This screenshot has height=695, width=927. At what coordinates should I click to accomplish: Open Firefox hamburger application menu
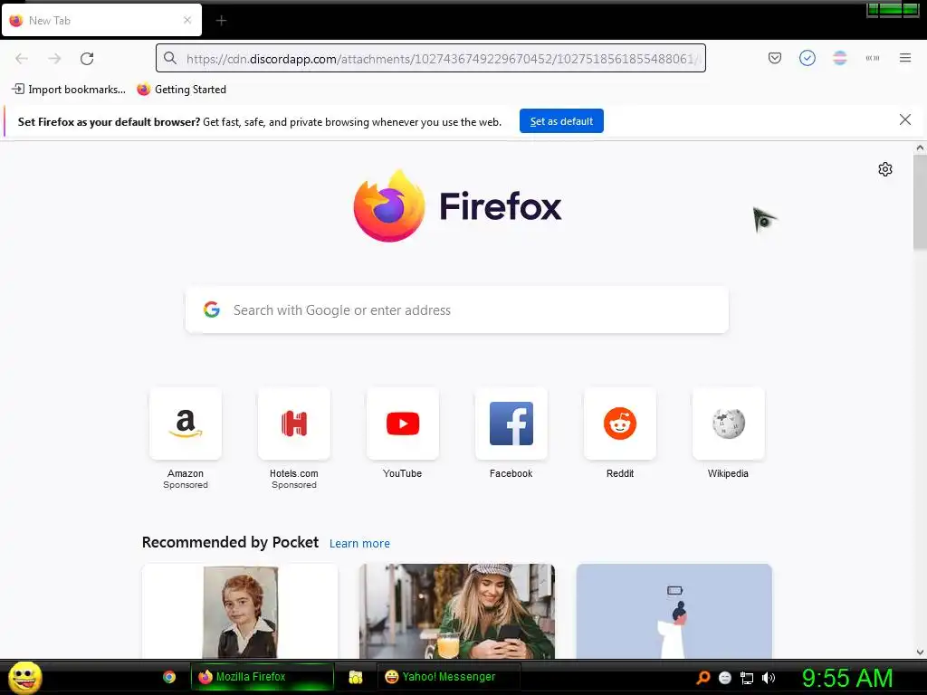pyautogui.click(x=904, y=58)
